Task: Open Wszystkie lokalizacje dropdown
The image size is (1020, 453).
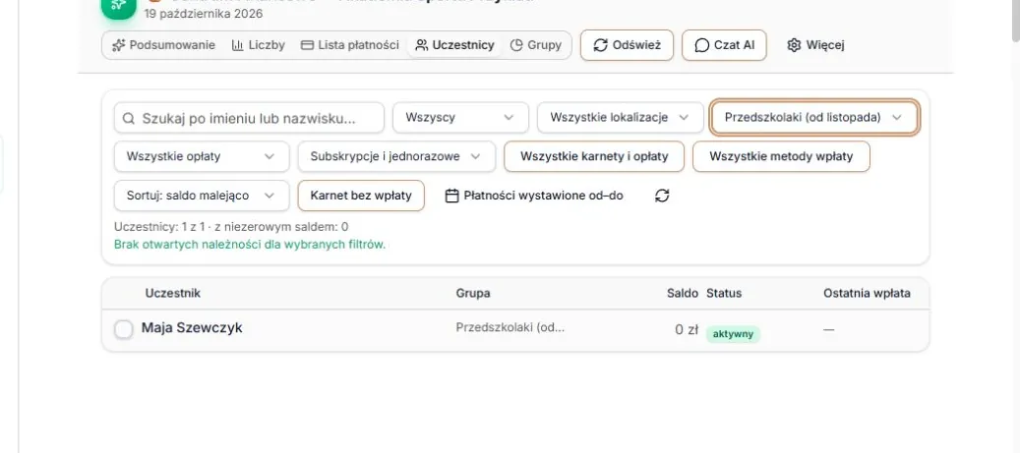Action: point(621,118)
